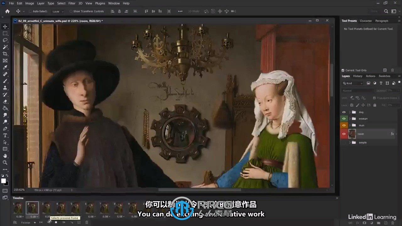Open the search icon at top right
This screenshot has height=226, width=402.
tap(386, 11)
